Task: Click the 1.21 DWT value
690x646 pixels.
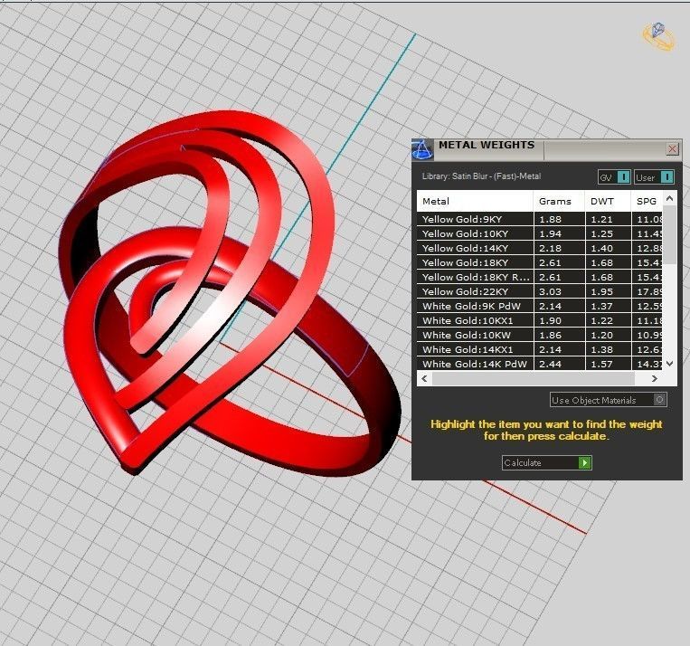Action: coord(601,219)
